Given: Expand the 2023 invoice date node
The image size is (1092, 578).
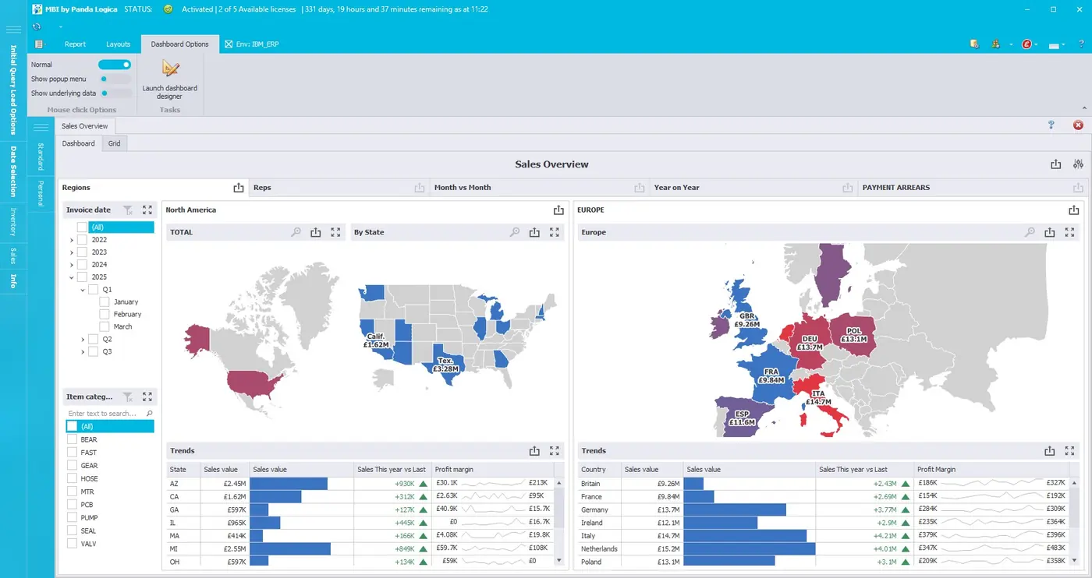Looking at the screenshot, I should point(71,252).
